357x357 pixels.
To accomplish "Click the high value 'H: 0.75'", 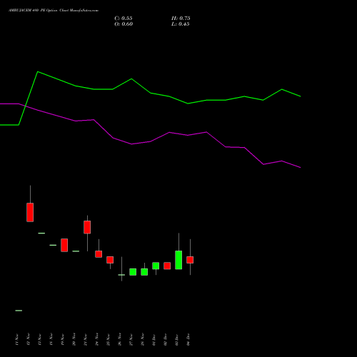I will (181, 19).
